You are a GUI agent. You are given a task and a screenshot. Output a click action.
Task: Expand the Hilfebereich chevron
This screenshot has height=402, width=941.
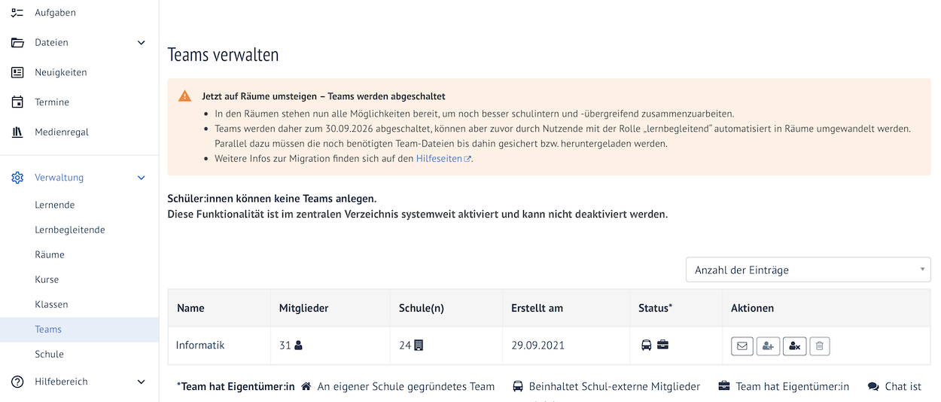click(x=141, y=382)
